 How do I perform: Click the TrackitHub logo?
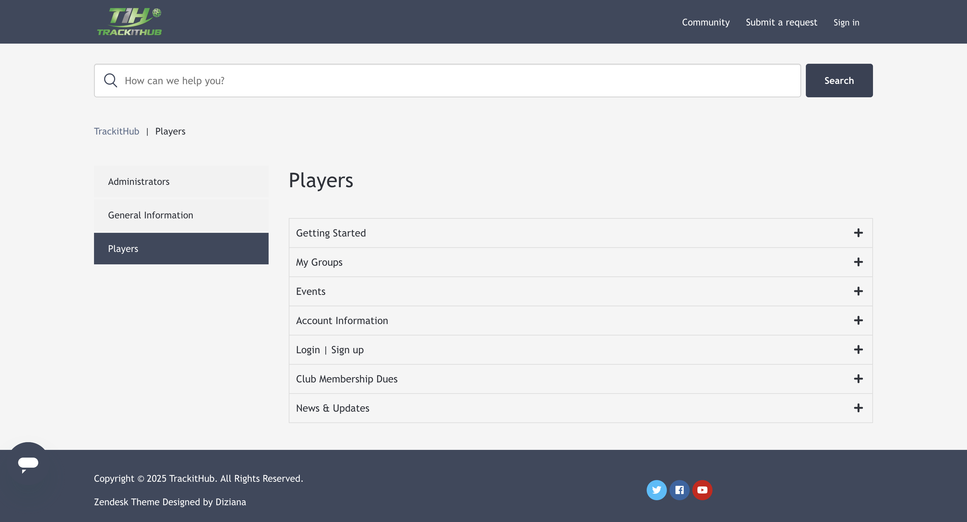pyautogui.click(x=130, y=22)
